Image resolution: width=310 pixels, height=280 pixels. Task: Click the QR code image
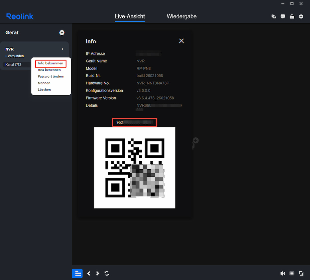click(x=135, y=168)
